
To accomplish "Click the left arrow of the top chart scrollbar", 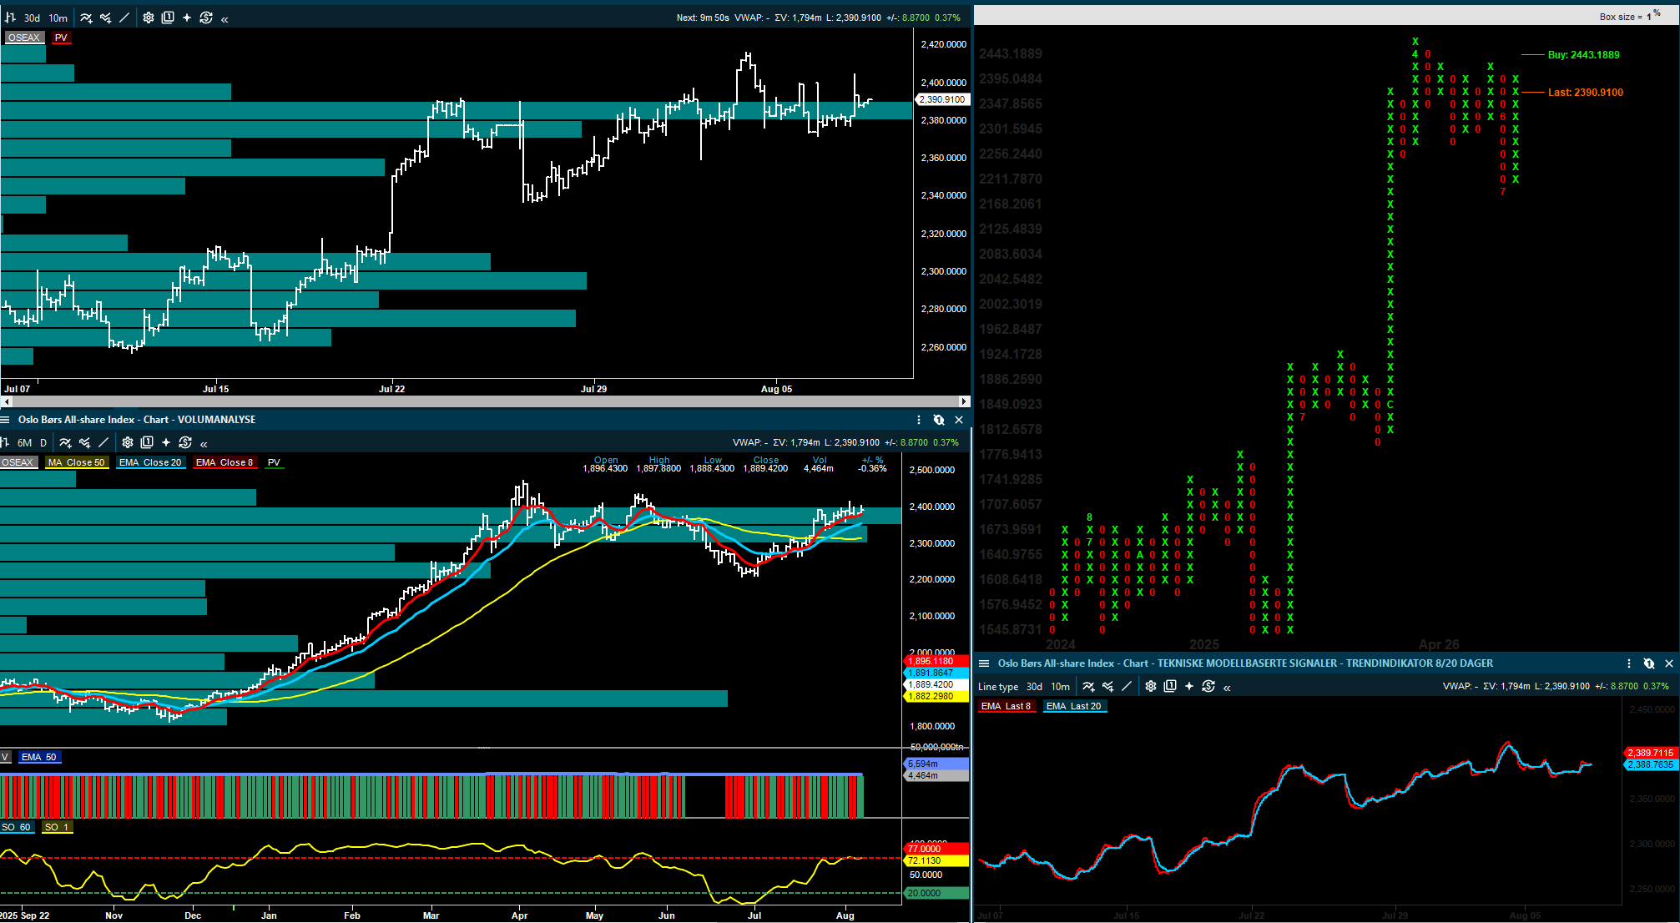I will 6,401.
